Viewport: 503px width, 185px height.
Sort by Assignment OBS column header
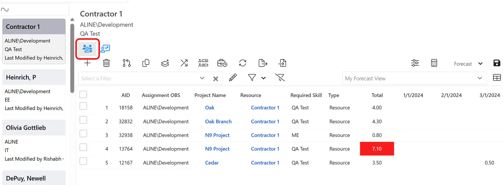coord(161,95)
